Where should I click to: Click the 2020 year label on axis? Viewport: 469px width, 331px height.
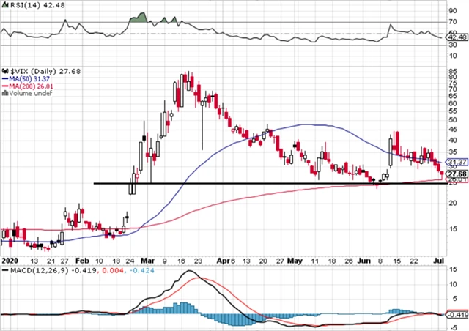coord(9,260)
